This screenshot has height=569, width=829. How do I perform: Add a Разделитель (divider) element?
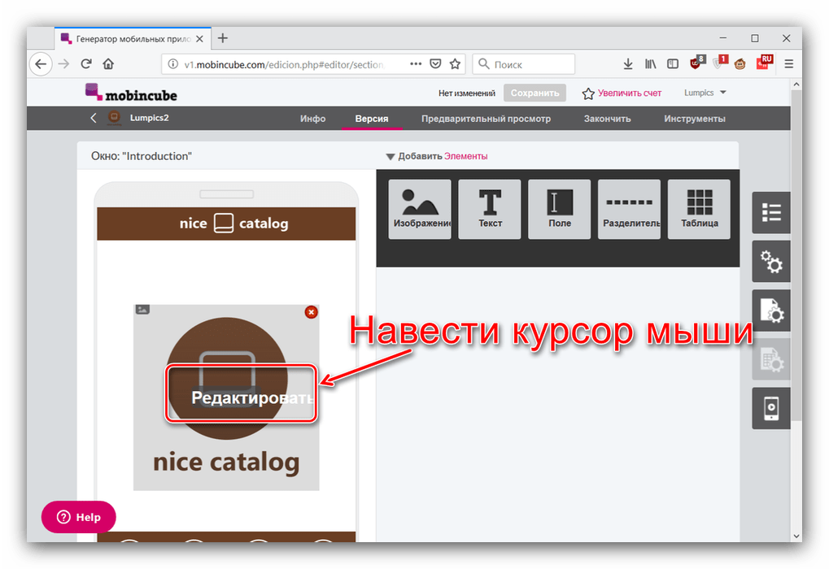629,209
